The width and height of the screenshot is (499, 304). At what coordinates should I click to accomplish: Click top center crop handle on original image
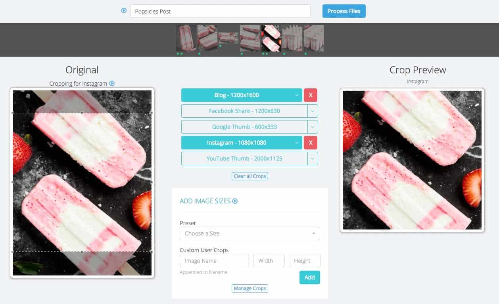coord(82,113)
